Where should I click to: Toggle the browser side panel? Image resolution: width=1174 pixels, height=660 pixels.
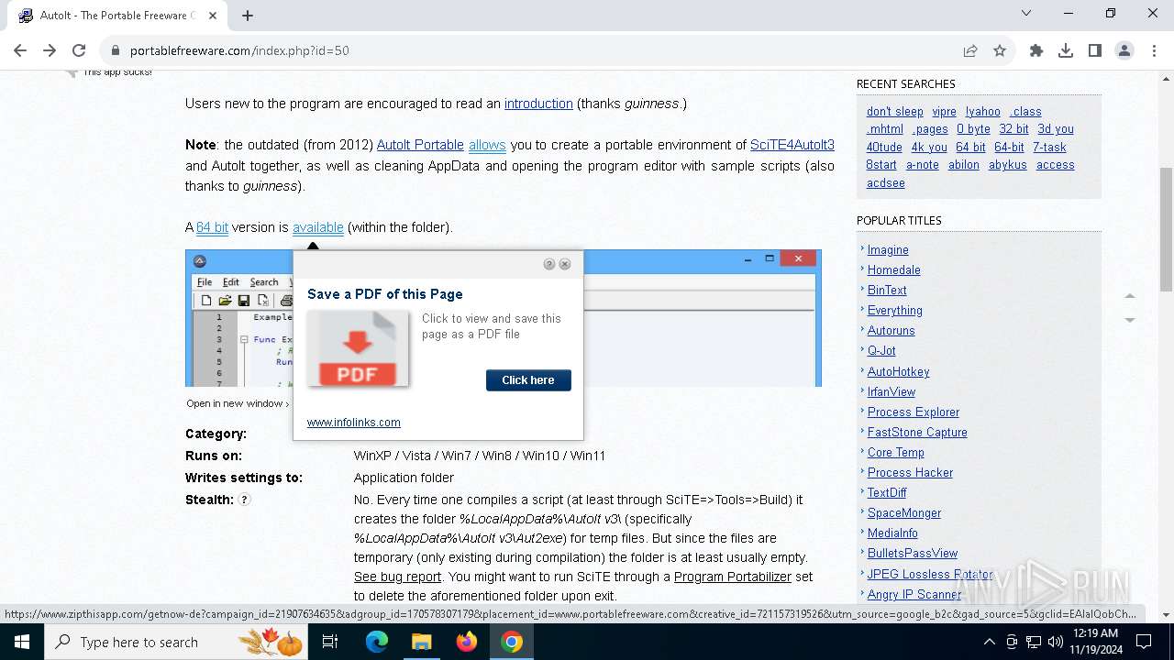[x=1095, y=50]
